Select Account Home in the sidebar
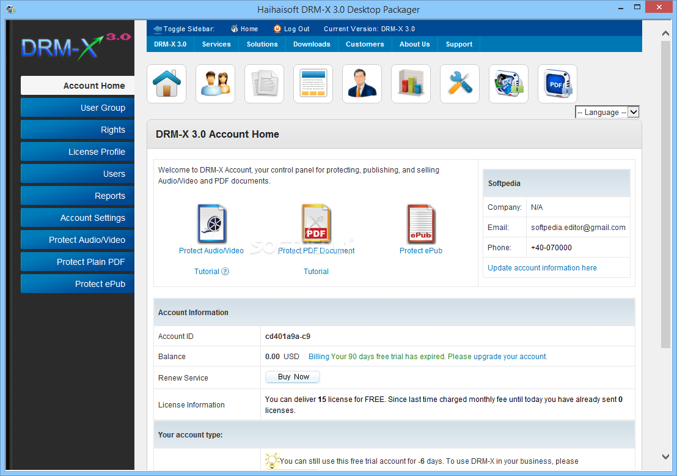 78,86
